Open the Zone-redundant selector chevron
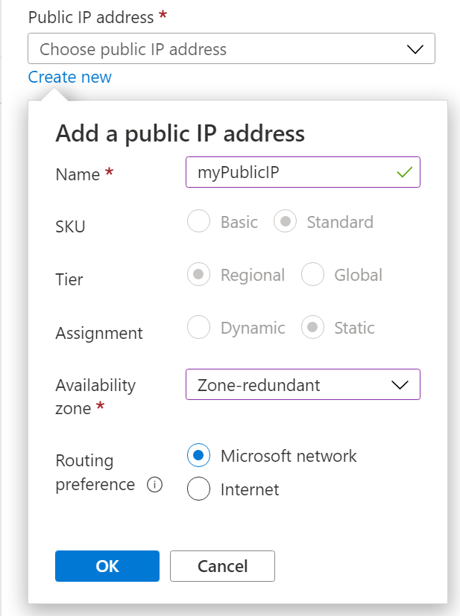460x616 pixels. click(400, 384)
